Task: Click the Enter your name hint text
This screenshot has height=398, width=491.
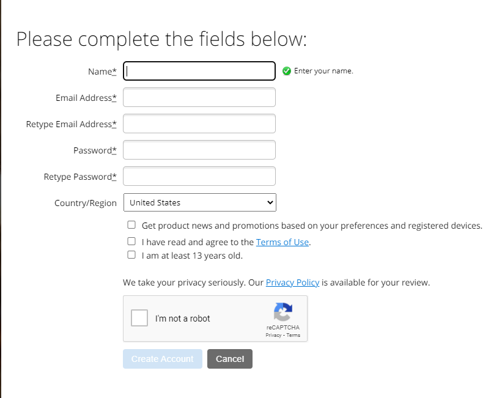Action: (x=323, y=71)
